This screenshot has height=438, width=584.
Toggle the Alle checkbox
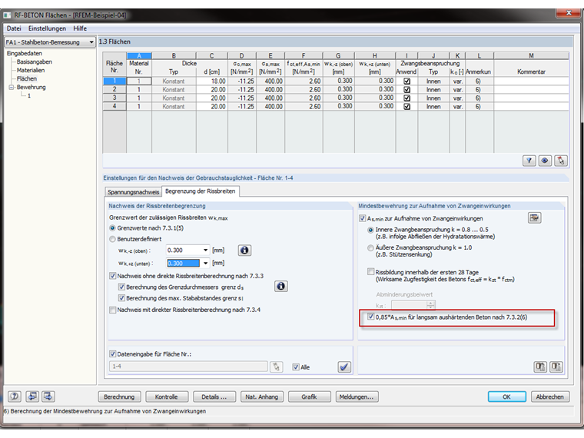tap(296, 367)
